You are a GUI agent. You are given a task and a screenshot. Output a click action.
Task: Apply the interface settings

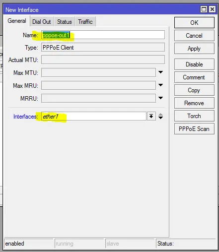click(194, 49)
